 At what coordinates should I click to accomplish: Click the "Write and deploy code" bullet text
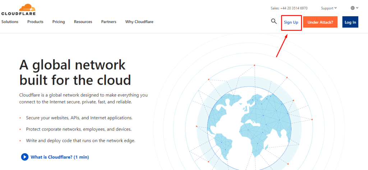click(80, 141)
